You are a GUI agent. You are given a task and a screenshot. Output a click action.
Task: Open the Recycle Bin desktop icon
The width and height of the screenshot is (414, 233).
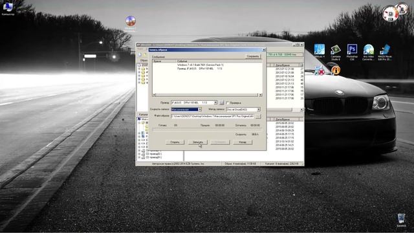[401, 220]
